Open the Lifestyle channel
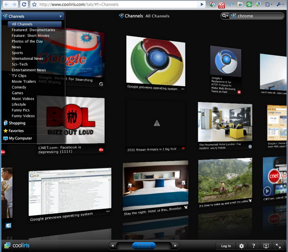Viewport: 288px width, 252px height. 19,104
